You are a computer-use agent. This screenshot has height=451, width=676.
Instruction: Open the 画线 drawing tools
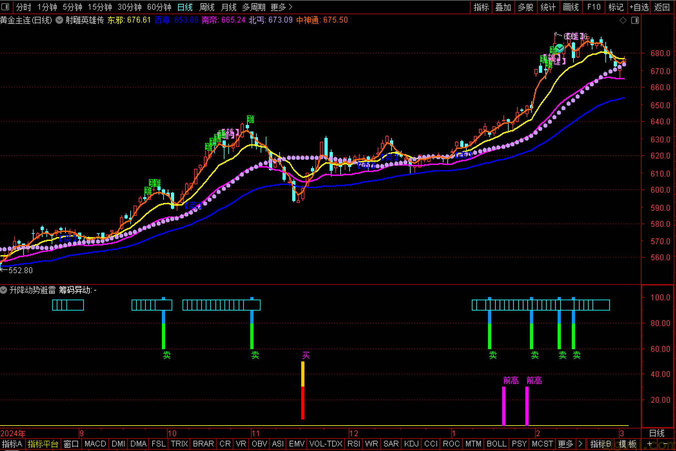pos(571,7)
